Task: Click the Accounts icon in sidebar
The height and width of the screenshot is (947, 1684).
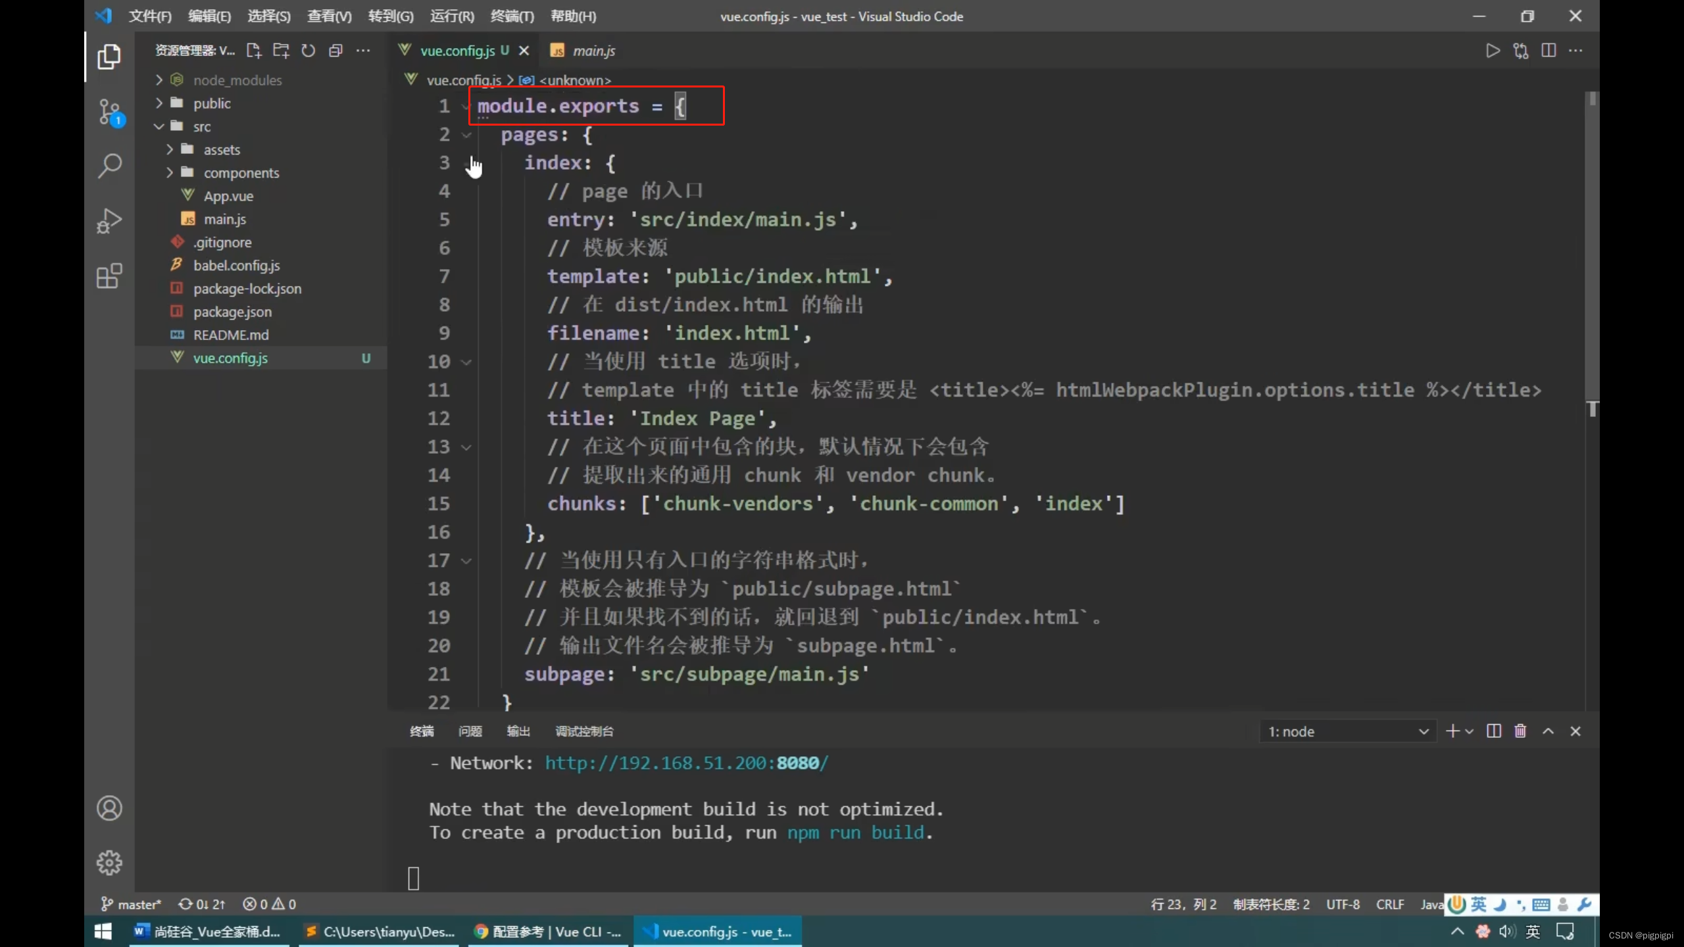Action: point(109,808)
